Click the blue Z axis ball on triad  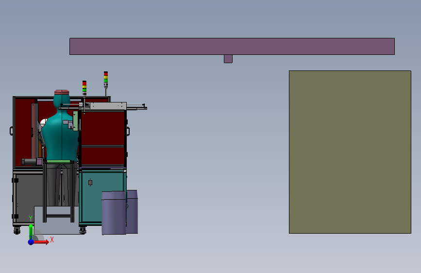(x=31, y=242)
